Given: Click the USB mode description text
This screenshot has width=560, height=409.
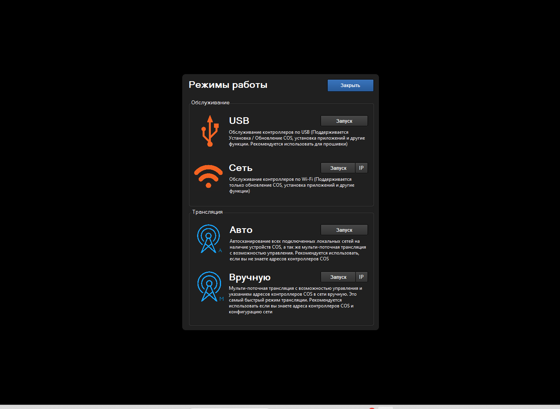Looking at the screenshot, I should [x=297, y=138].
